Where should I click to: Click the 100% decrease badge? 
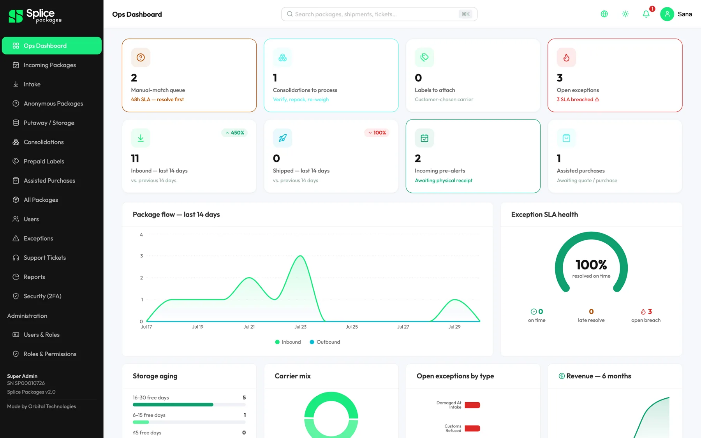pos(377,133)
